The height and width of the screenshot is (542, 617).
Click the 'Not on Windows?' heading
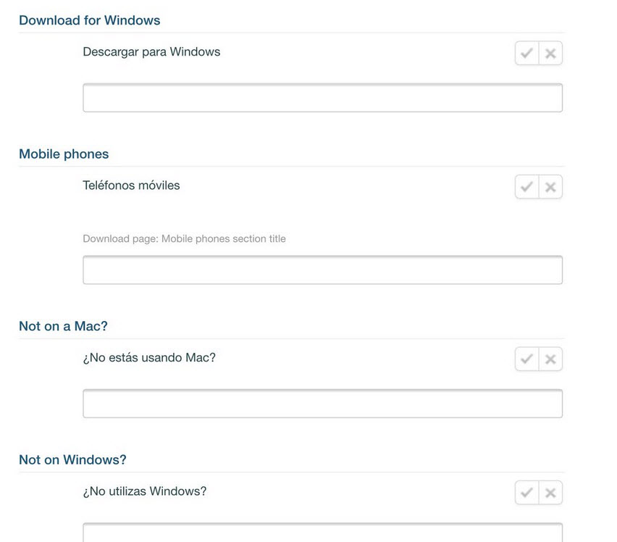click(x=72, y=459)
